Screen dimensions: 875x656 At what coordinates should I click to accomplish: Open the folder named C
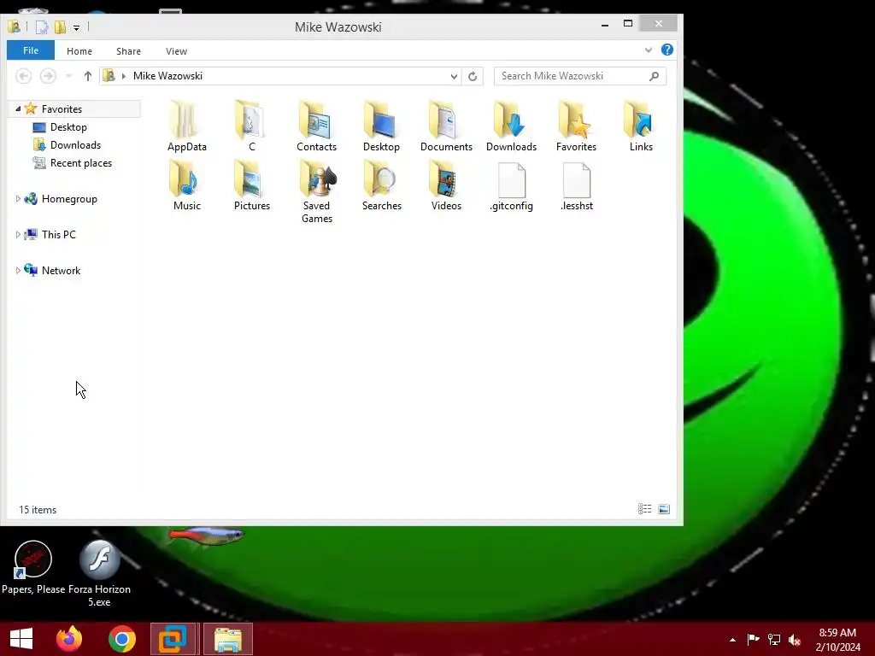(251, 126)
